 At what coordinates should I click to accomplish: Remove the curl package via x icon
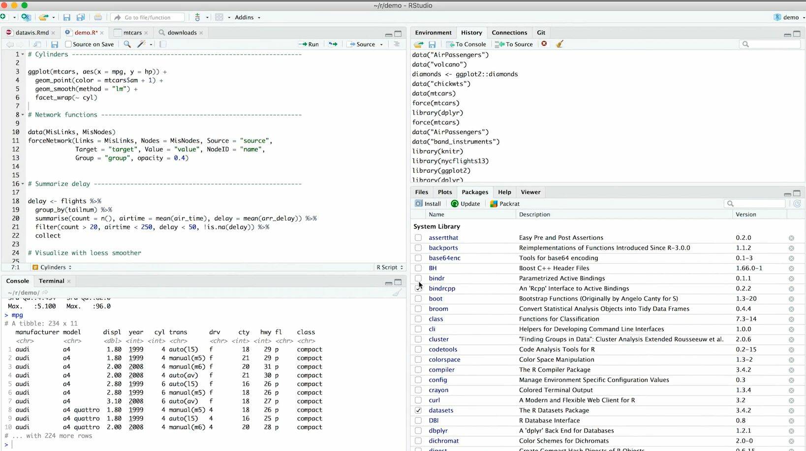(791, 401)
